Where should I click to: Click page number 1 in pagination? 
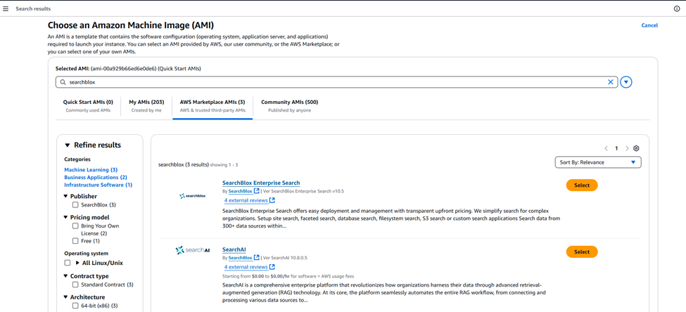coord(616,148)
